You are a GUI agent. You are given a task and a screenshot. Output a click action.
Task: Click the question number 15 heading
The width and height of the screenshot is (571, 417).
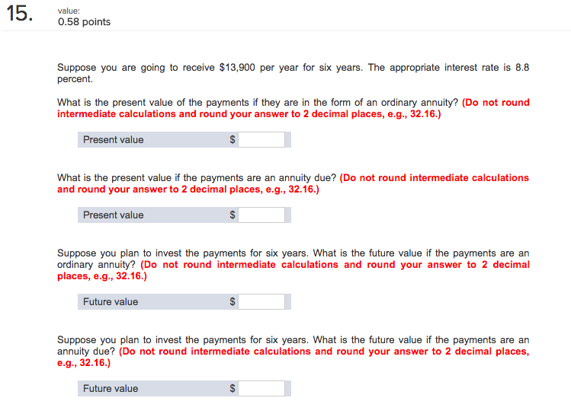(x=20, y=14)
